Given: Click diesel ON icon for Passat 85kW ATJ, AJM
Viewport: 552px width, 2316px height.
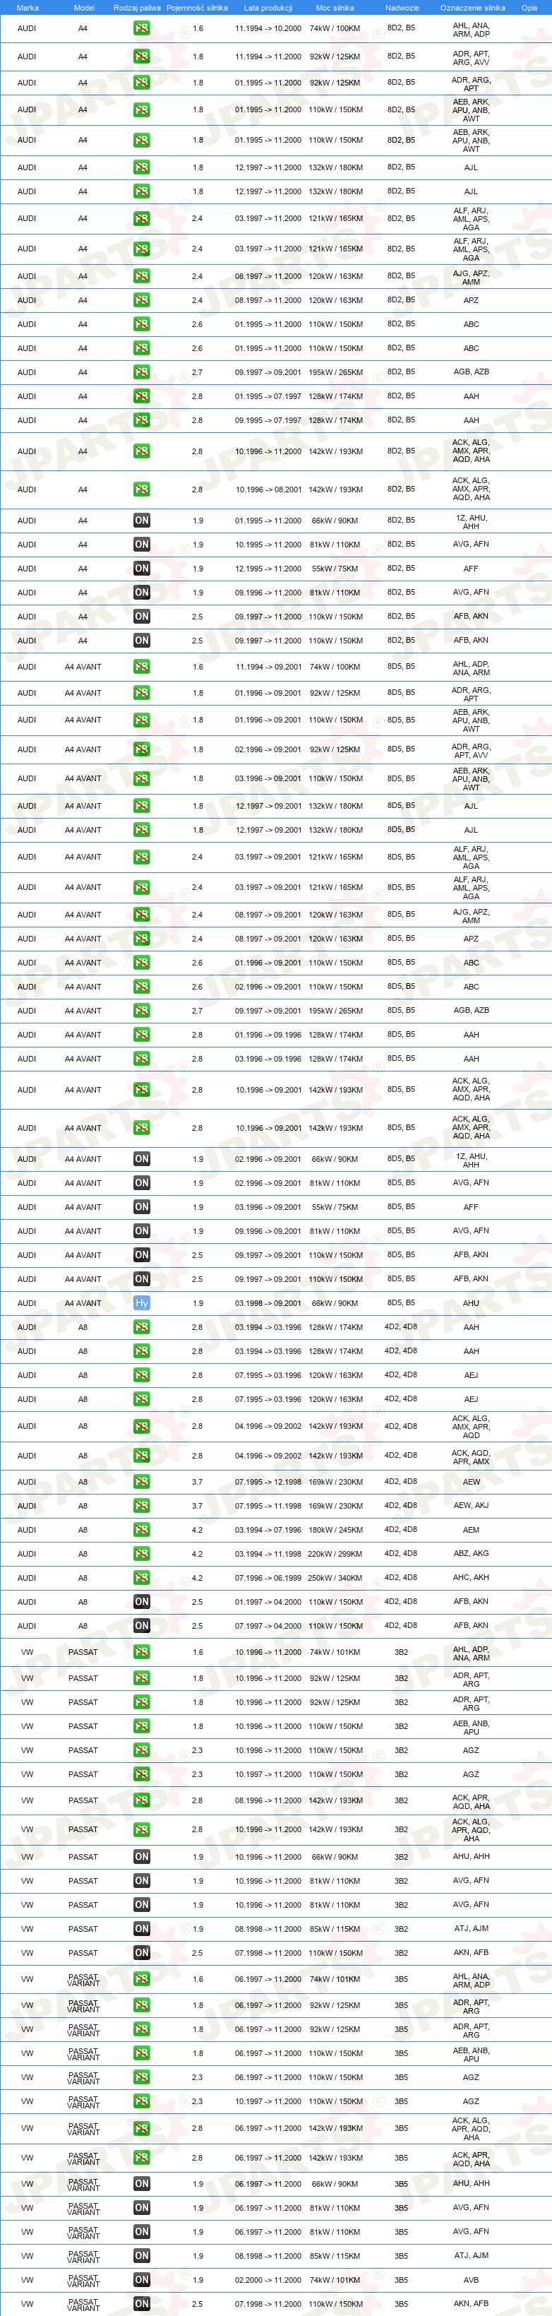Looking at the screenshot, I should click(x=141, y=1930).
